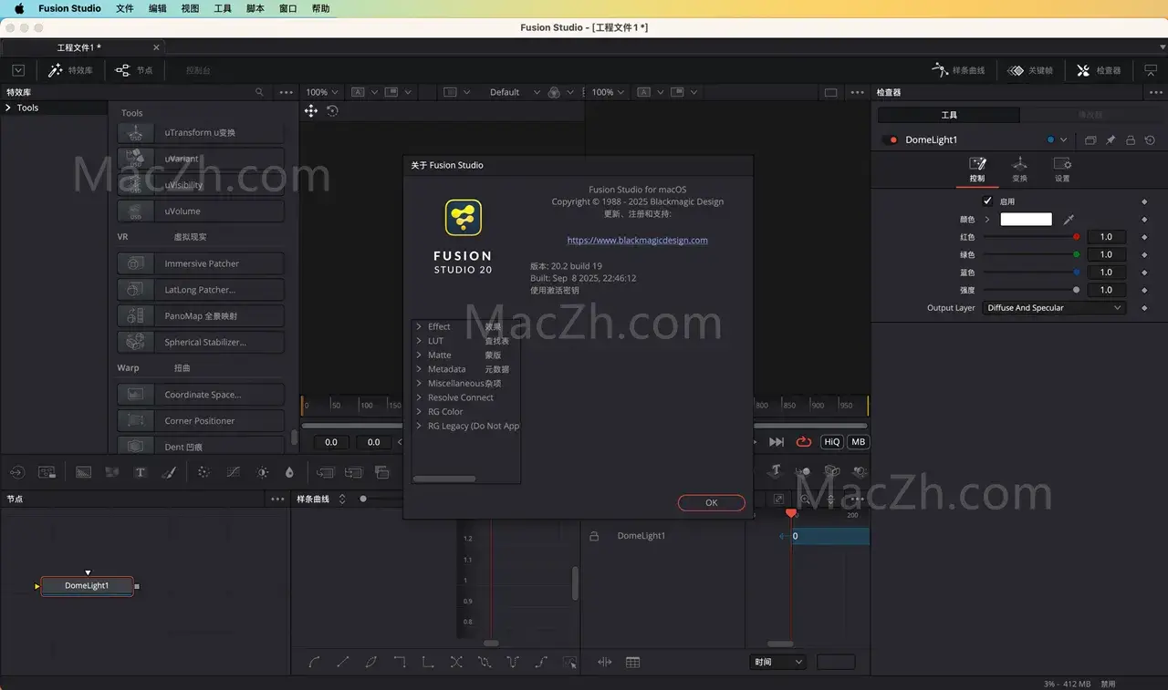Toggle the HiQ high quality button
Image resolution: width=1168 pixels, height=690 pixels.
pyautogui.click(x=831, y=442)
